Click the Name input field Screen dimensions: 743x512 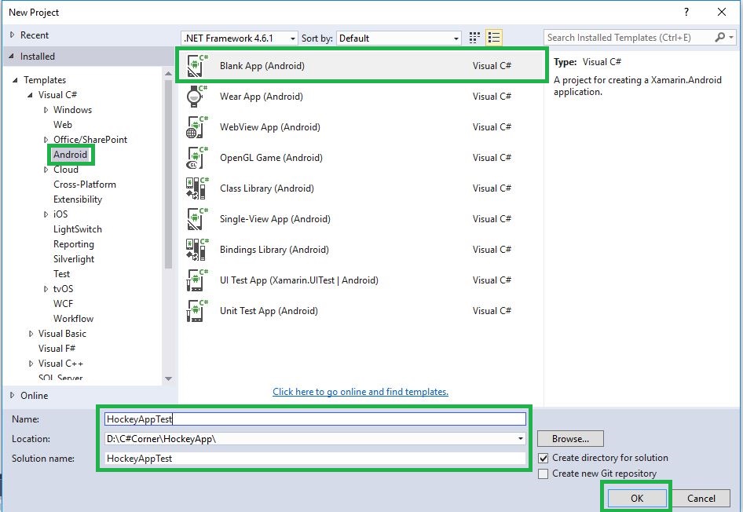coord(315,419)
